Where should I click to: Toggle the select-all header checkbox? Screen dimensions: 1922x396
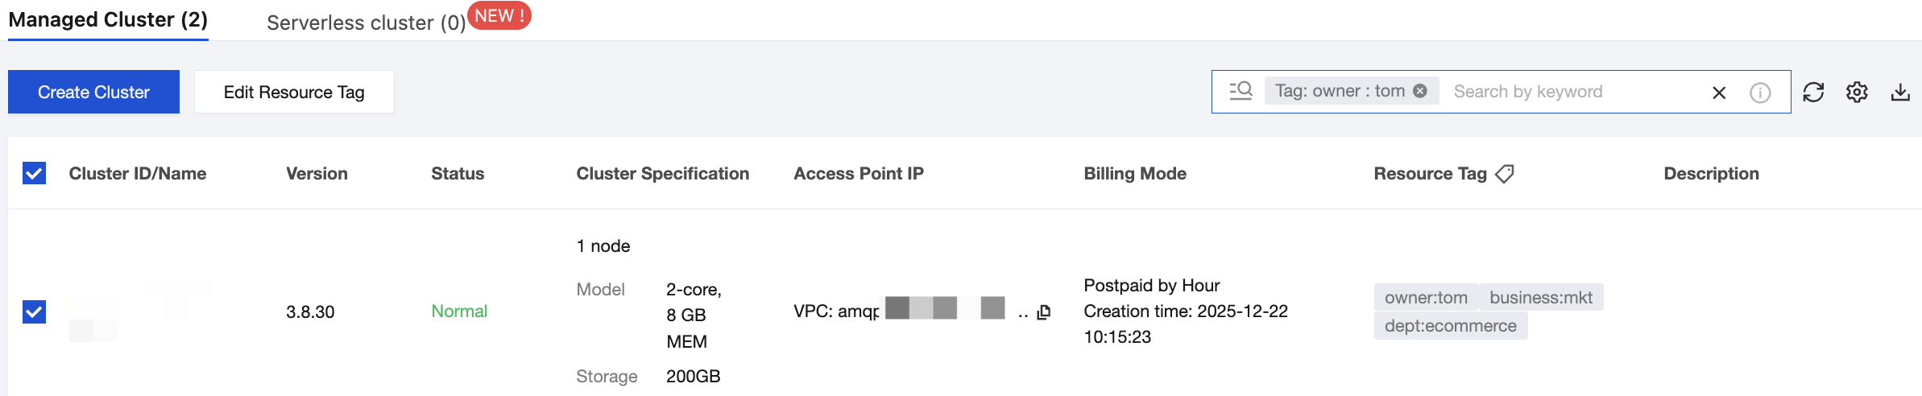(x=34, y=174)
